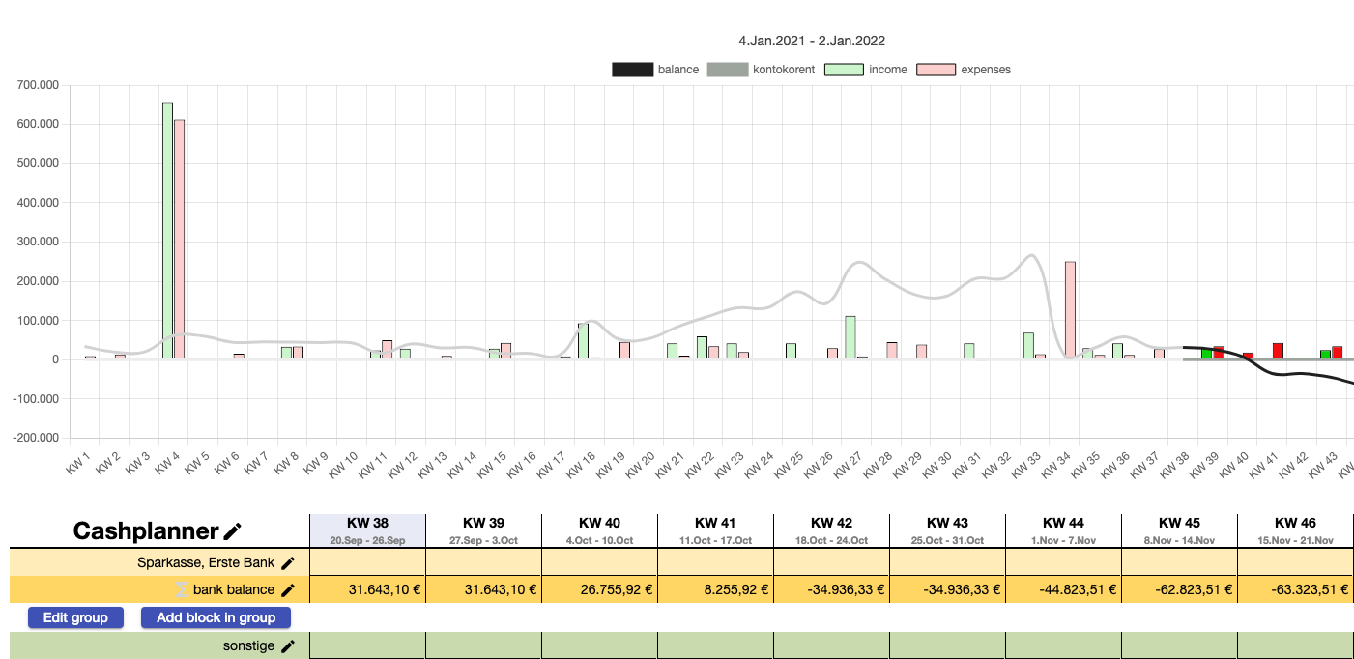1354x659 pixels.
Task: Click the pencil beside bank balance
Action: coord(288,589)
